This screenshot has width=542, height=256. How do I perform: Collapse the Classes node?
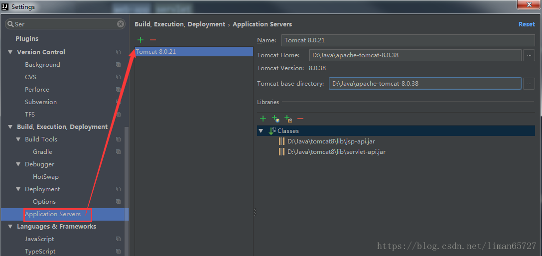tap(261, 131)
